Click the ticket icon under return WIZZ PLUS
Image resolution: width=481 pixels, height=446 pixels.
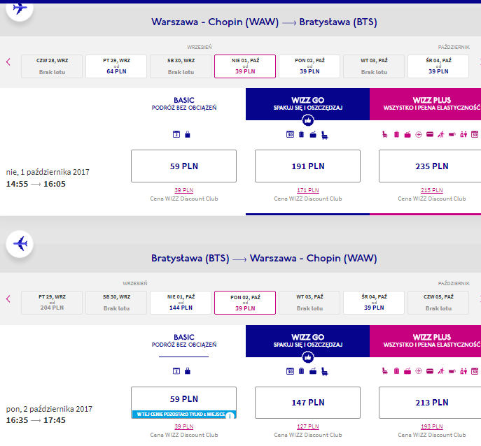click(452, 371)
